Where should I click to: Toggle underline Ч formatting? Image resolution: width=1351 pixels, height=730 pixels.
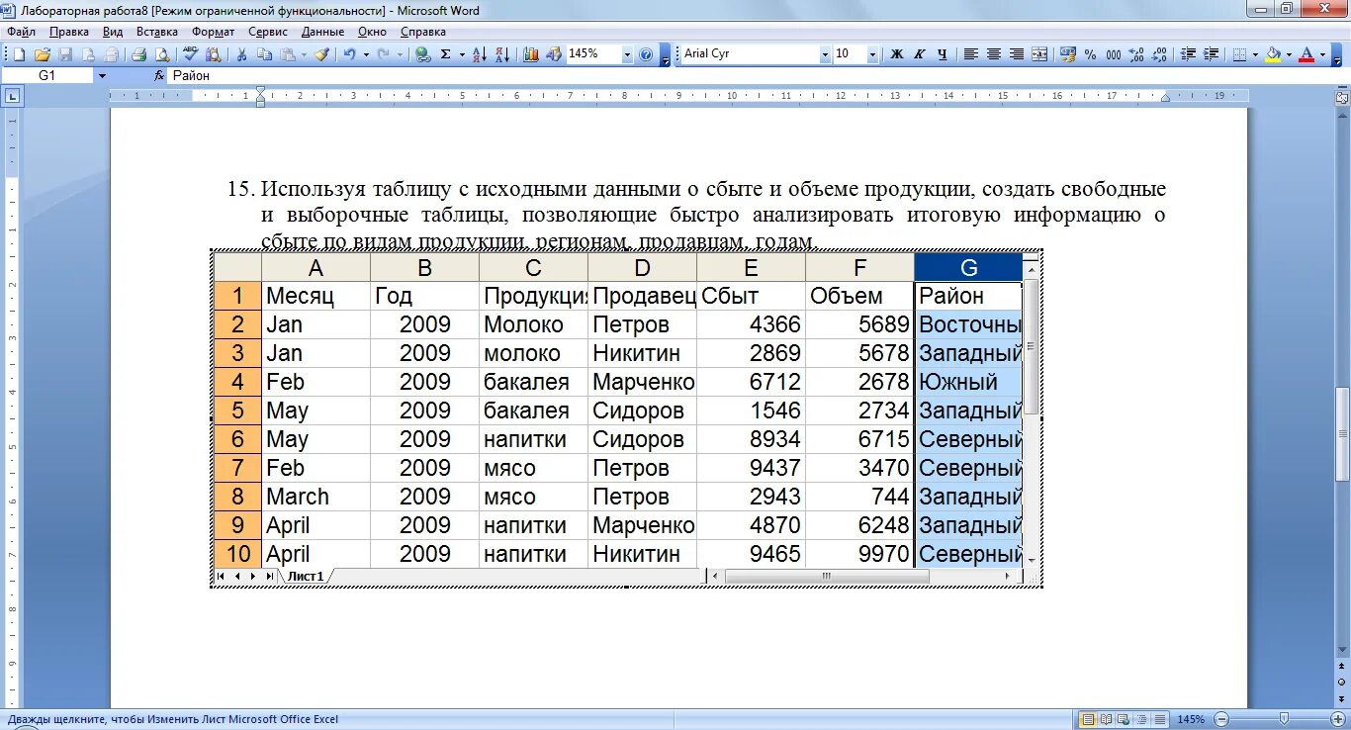point(943,54)
